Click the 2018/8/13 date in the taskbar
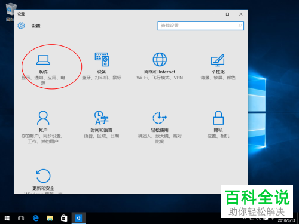299x224 pixels. tap(286, 220)
